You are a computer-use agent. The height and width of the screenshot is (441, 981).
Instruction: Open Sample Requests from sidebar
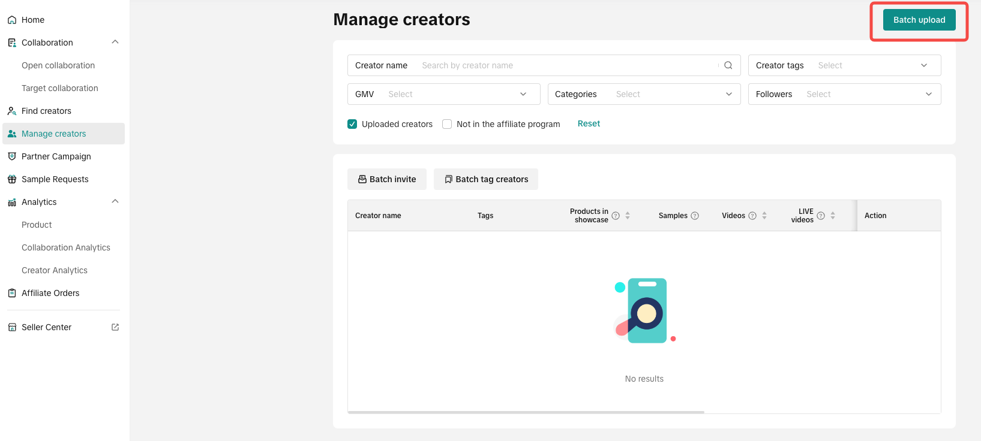55,179
